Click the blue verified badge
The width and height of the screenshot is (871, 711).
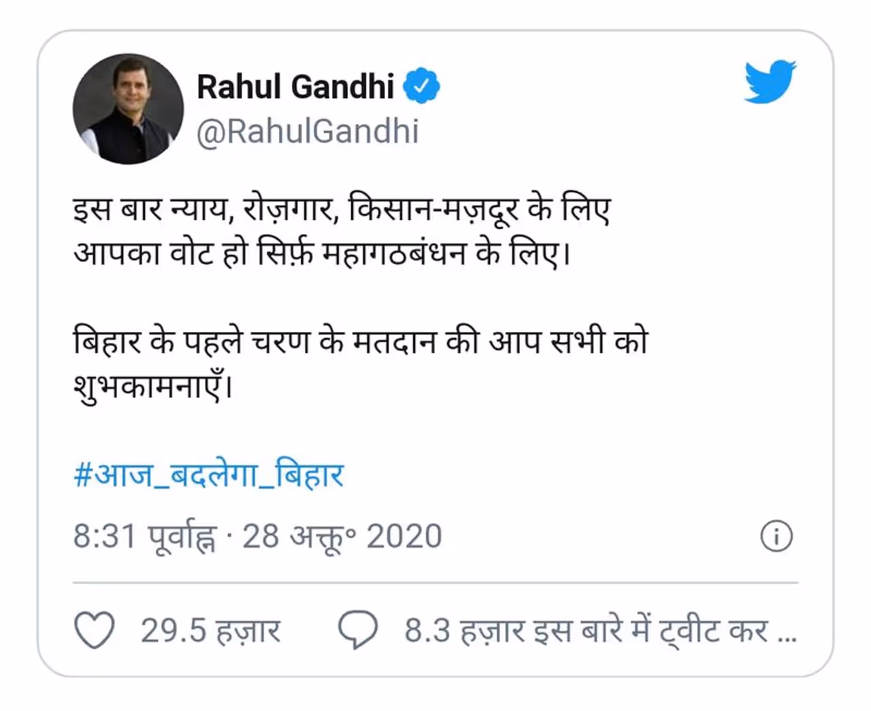click(421, 86)
